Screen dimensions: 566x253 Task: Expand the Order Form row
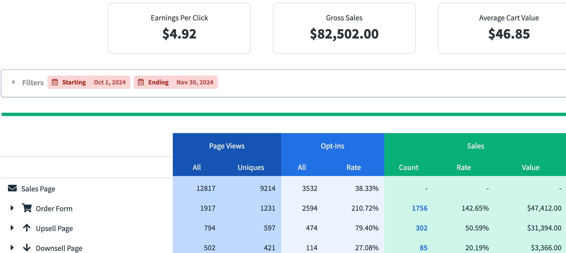[x=12, y=208]
